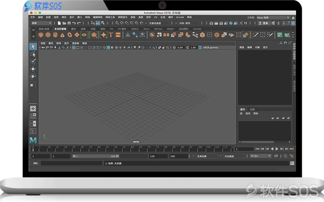Click the Multi-Cut knife tool shelf icon
The image size is (324, 202).
[256, 35]
